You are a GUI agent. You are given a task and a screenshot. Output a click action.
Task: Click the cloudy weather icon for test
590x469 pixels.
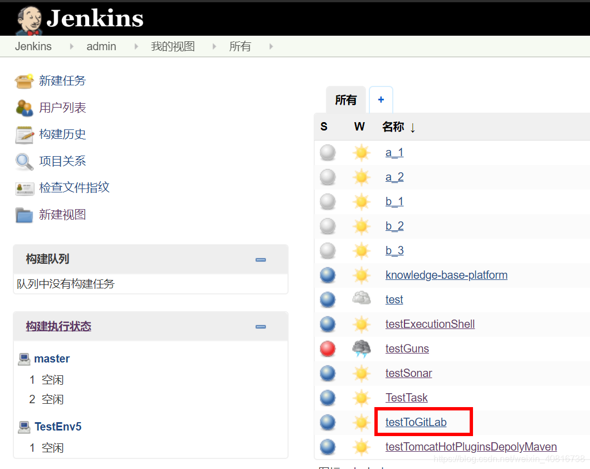(361, 299)
